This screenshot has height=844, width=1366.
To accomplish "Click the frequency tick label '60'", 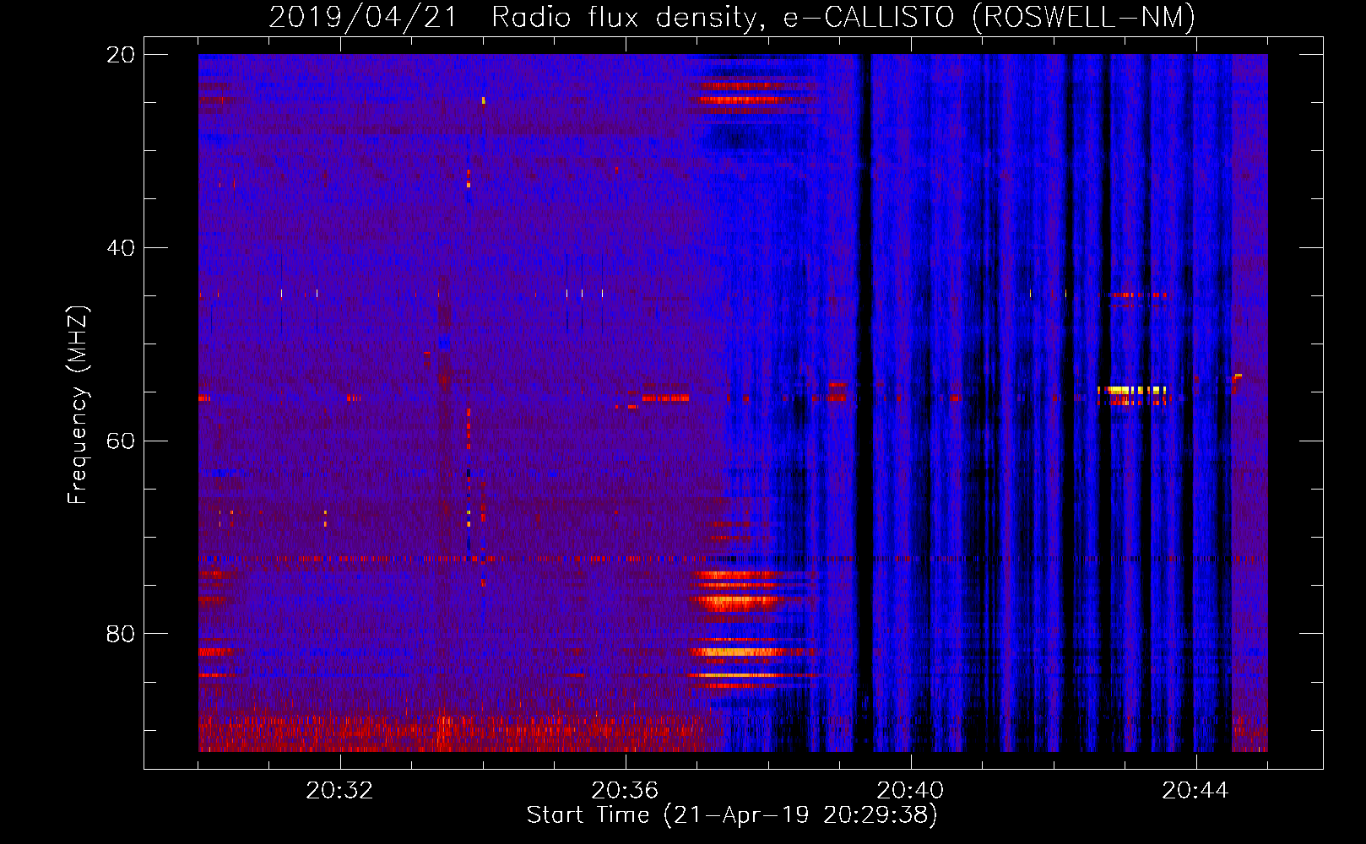I will pos(121,441).
